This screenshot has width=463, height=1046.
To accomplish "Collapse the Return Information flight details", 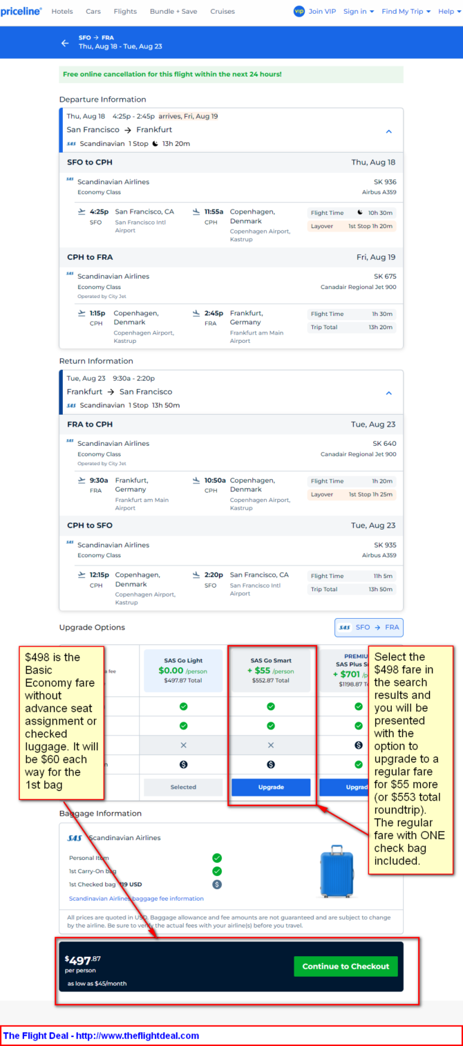I will click(389, 393).
